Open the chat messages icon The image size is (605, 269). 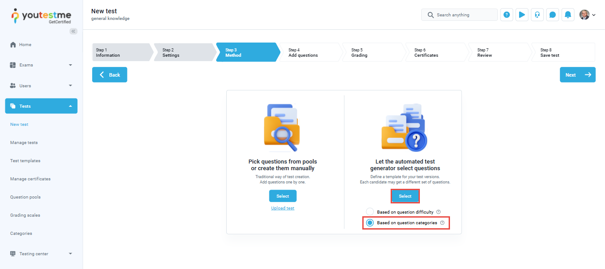coord(552,15)
